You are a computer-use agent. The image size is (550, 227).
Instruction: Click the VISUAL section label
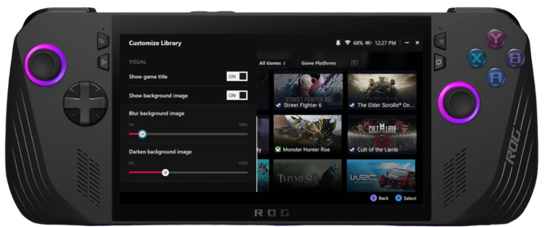137,62
